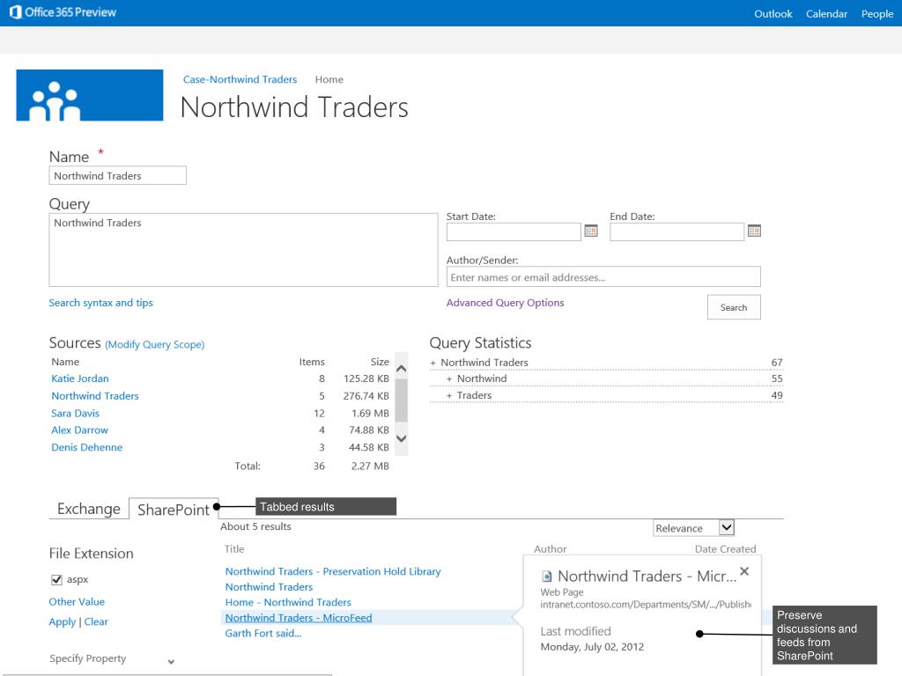Click the Size column header in Sources
This screenshot has width=902, height=676.
[x=380, y=362]
